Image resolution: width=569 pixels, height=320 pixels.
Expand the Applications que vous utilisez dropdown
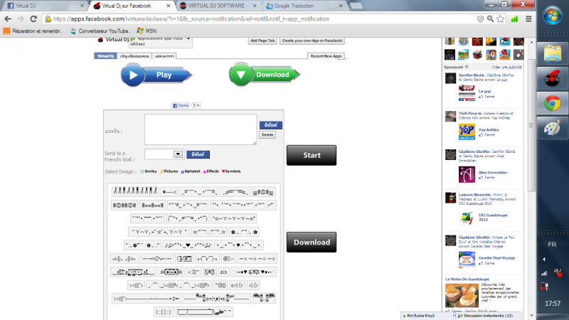coord(188,38)
